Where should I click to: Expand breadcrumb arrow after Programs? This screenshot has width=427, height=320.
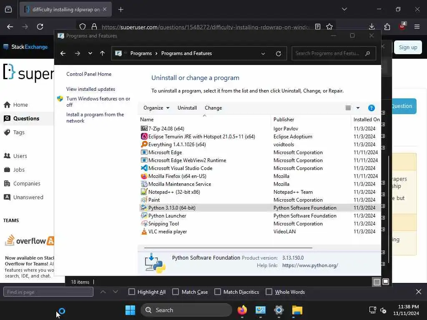156,53
